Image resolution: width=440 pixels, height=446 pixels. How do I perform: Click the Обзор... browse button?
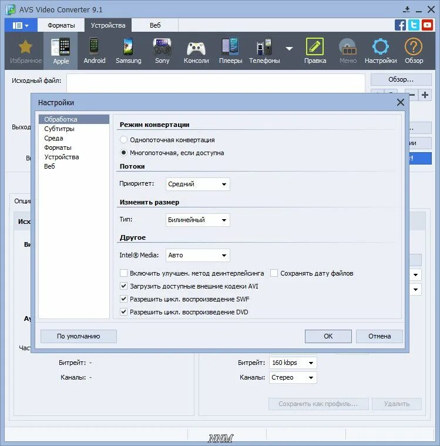tap(401, 79)
